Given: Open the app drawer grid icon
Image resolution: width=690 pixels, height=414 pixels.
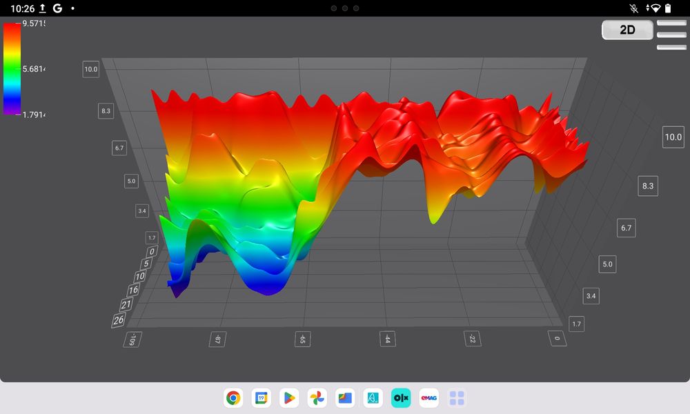Looking at the screenshot, I should (x=457, y=398).
